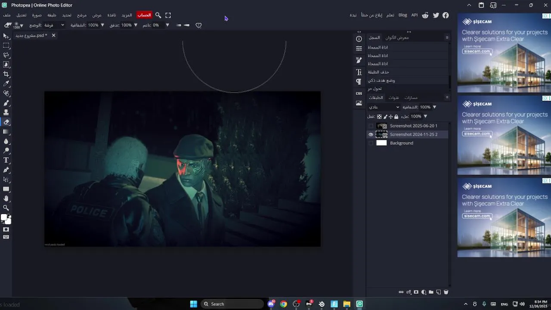Screen dimensions: 551x310
Task: Open the Properties sliders panel icon
Action: point(359,49)
